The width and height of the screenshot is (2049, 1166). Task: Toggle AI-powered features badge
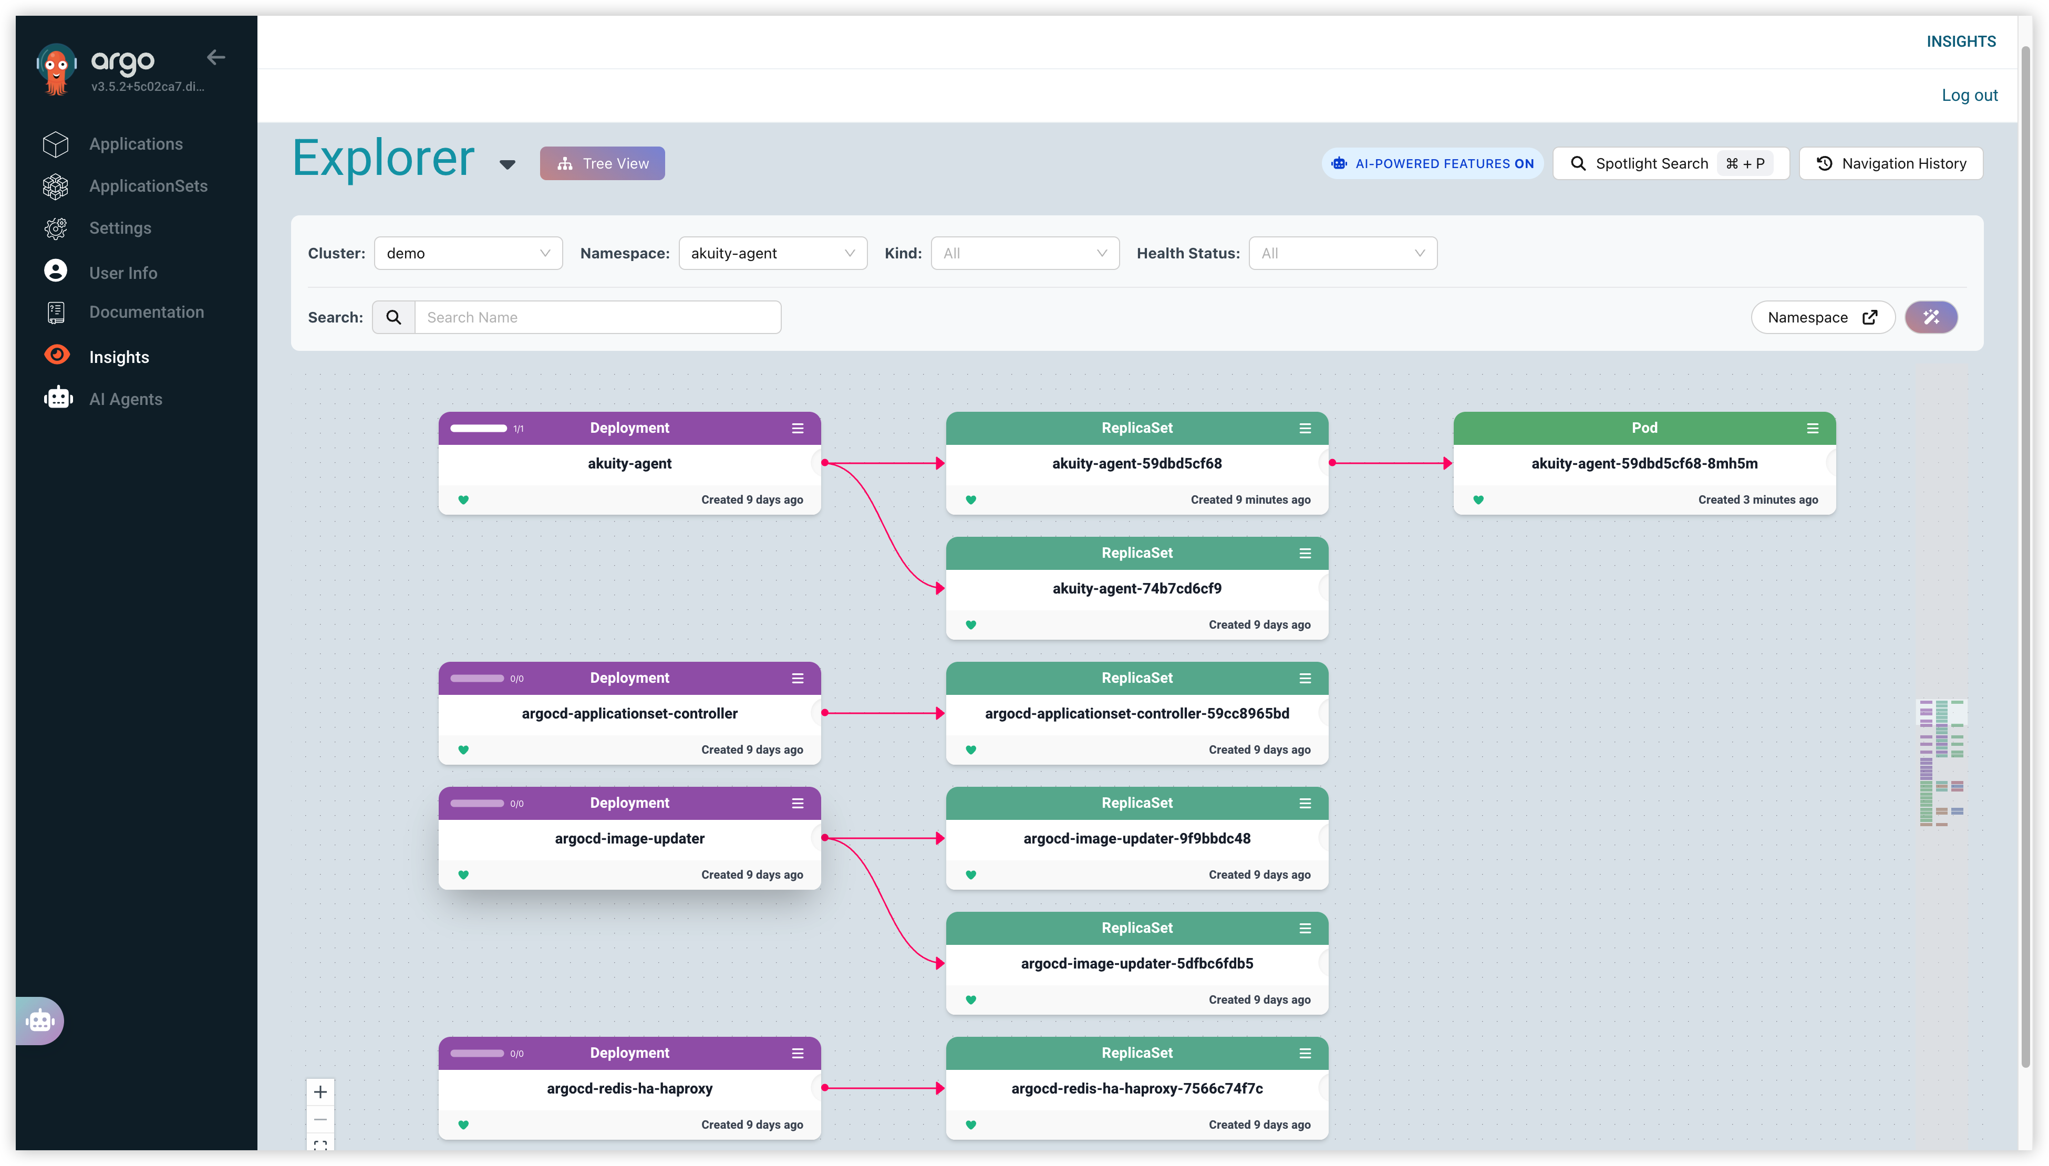(1432, 163)
